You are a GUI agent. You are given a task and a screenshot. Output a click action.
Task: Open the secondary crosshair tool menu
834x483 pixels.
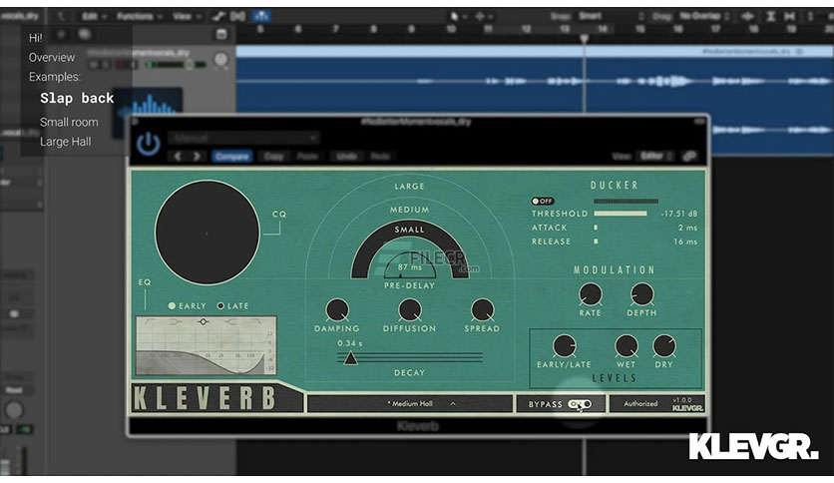(483, 16)
